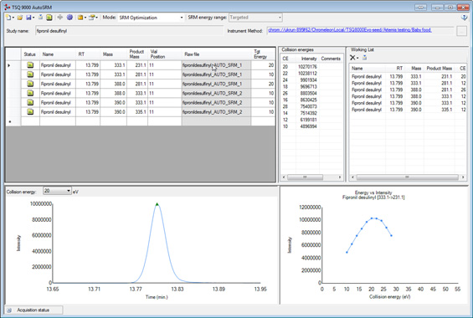
Task: Open dropdown arrow beside Working List X icon
Action: pyautogui.click(x=357, y=58)
